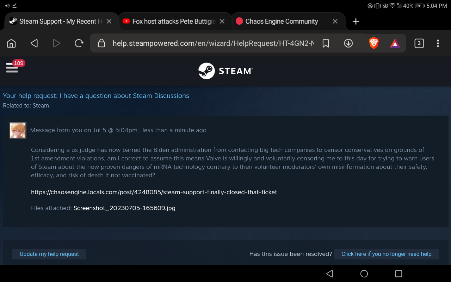Go to browser home page

tap(11, 43)
